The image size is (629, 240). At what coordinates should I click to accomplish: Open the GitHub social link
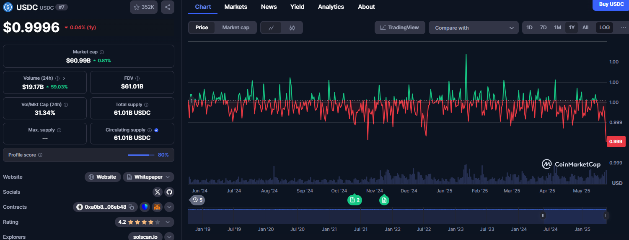point(169,192)
